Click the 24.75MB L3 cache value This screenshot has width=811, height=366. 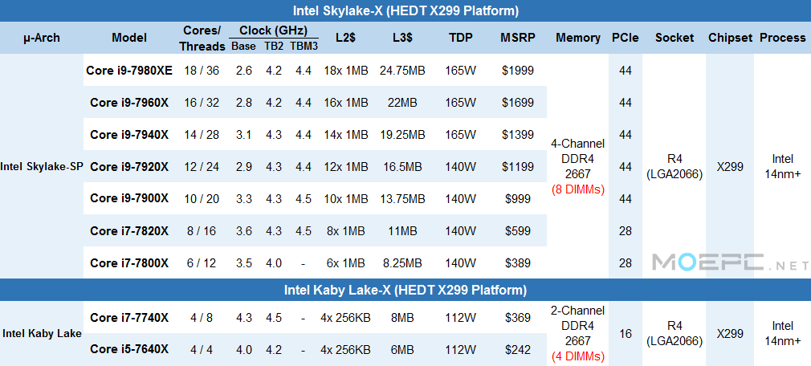coord(401,71)
